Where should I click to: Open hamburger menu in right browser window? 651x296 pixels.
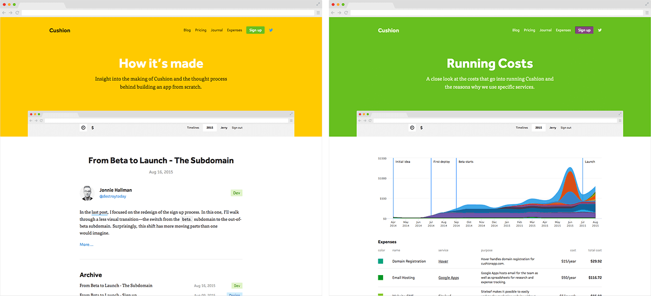pyautogui.click(x=647, y=12)
